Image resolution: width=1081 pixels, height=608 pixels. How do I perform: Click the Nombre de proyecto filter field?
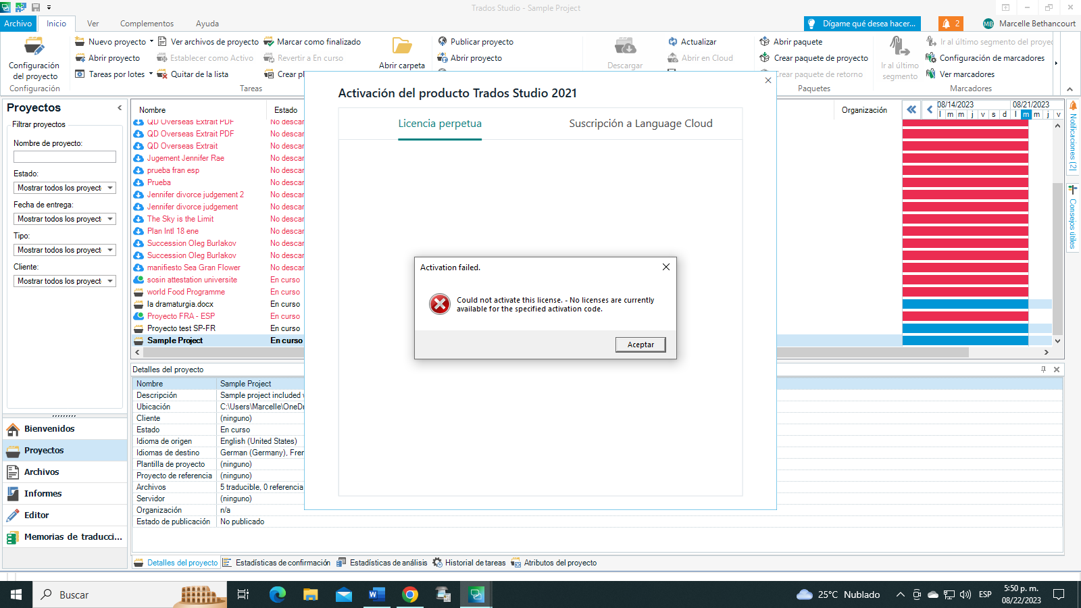point(65,157)
